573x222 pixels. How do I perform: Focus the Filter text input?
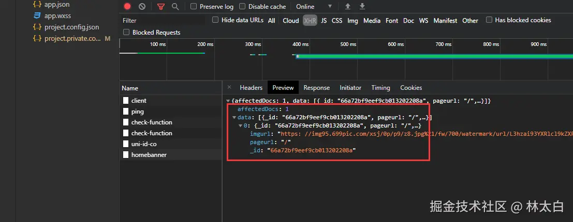163,21
